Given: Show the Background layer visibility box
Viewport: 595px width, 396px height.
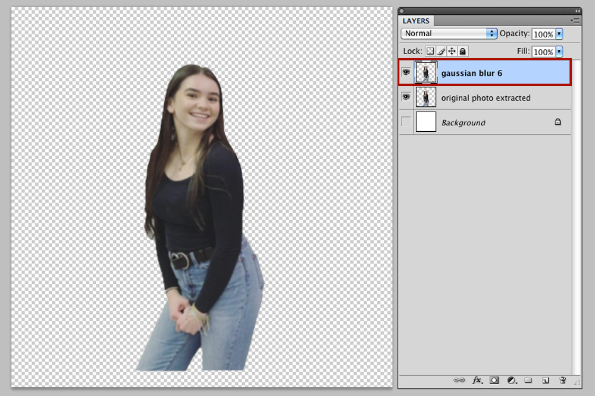Looking at the screenshot, I should click(x=406, y=122).
